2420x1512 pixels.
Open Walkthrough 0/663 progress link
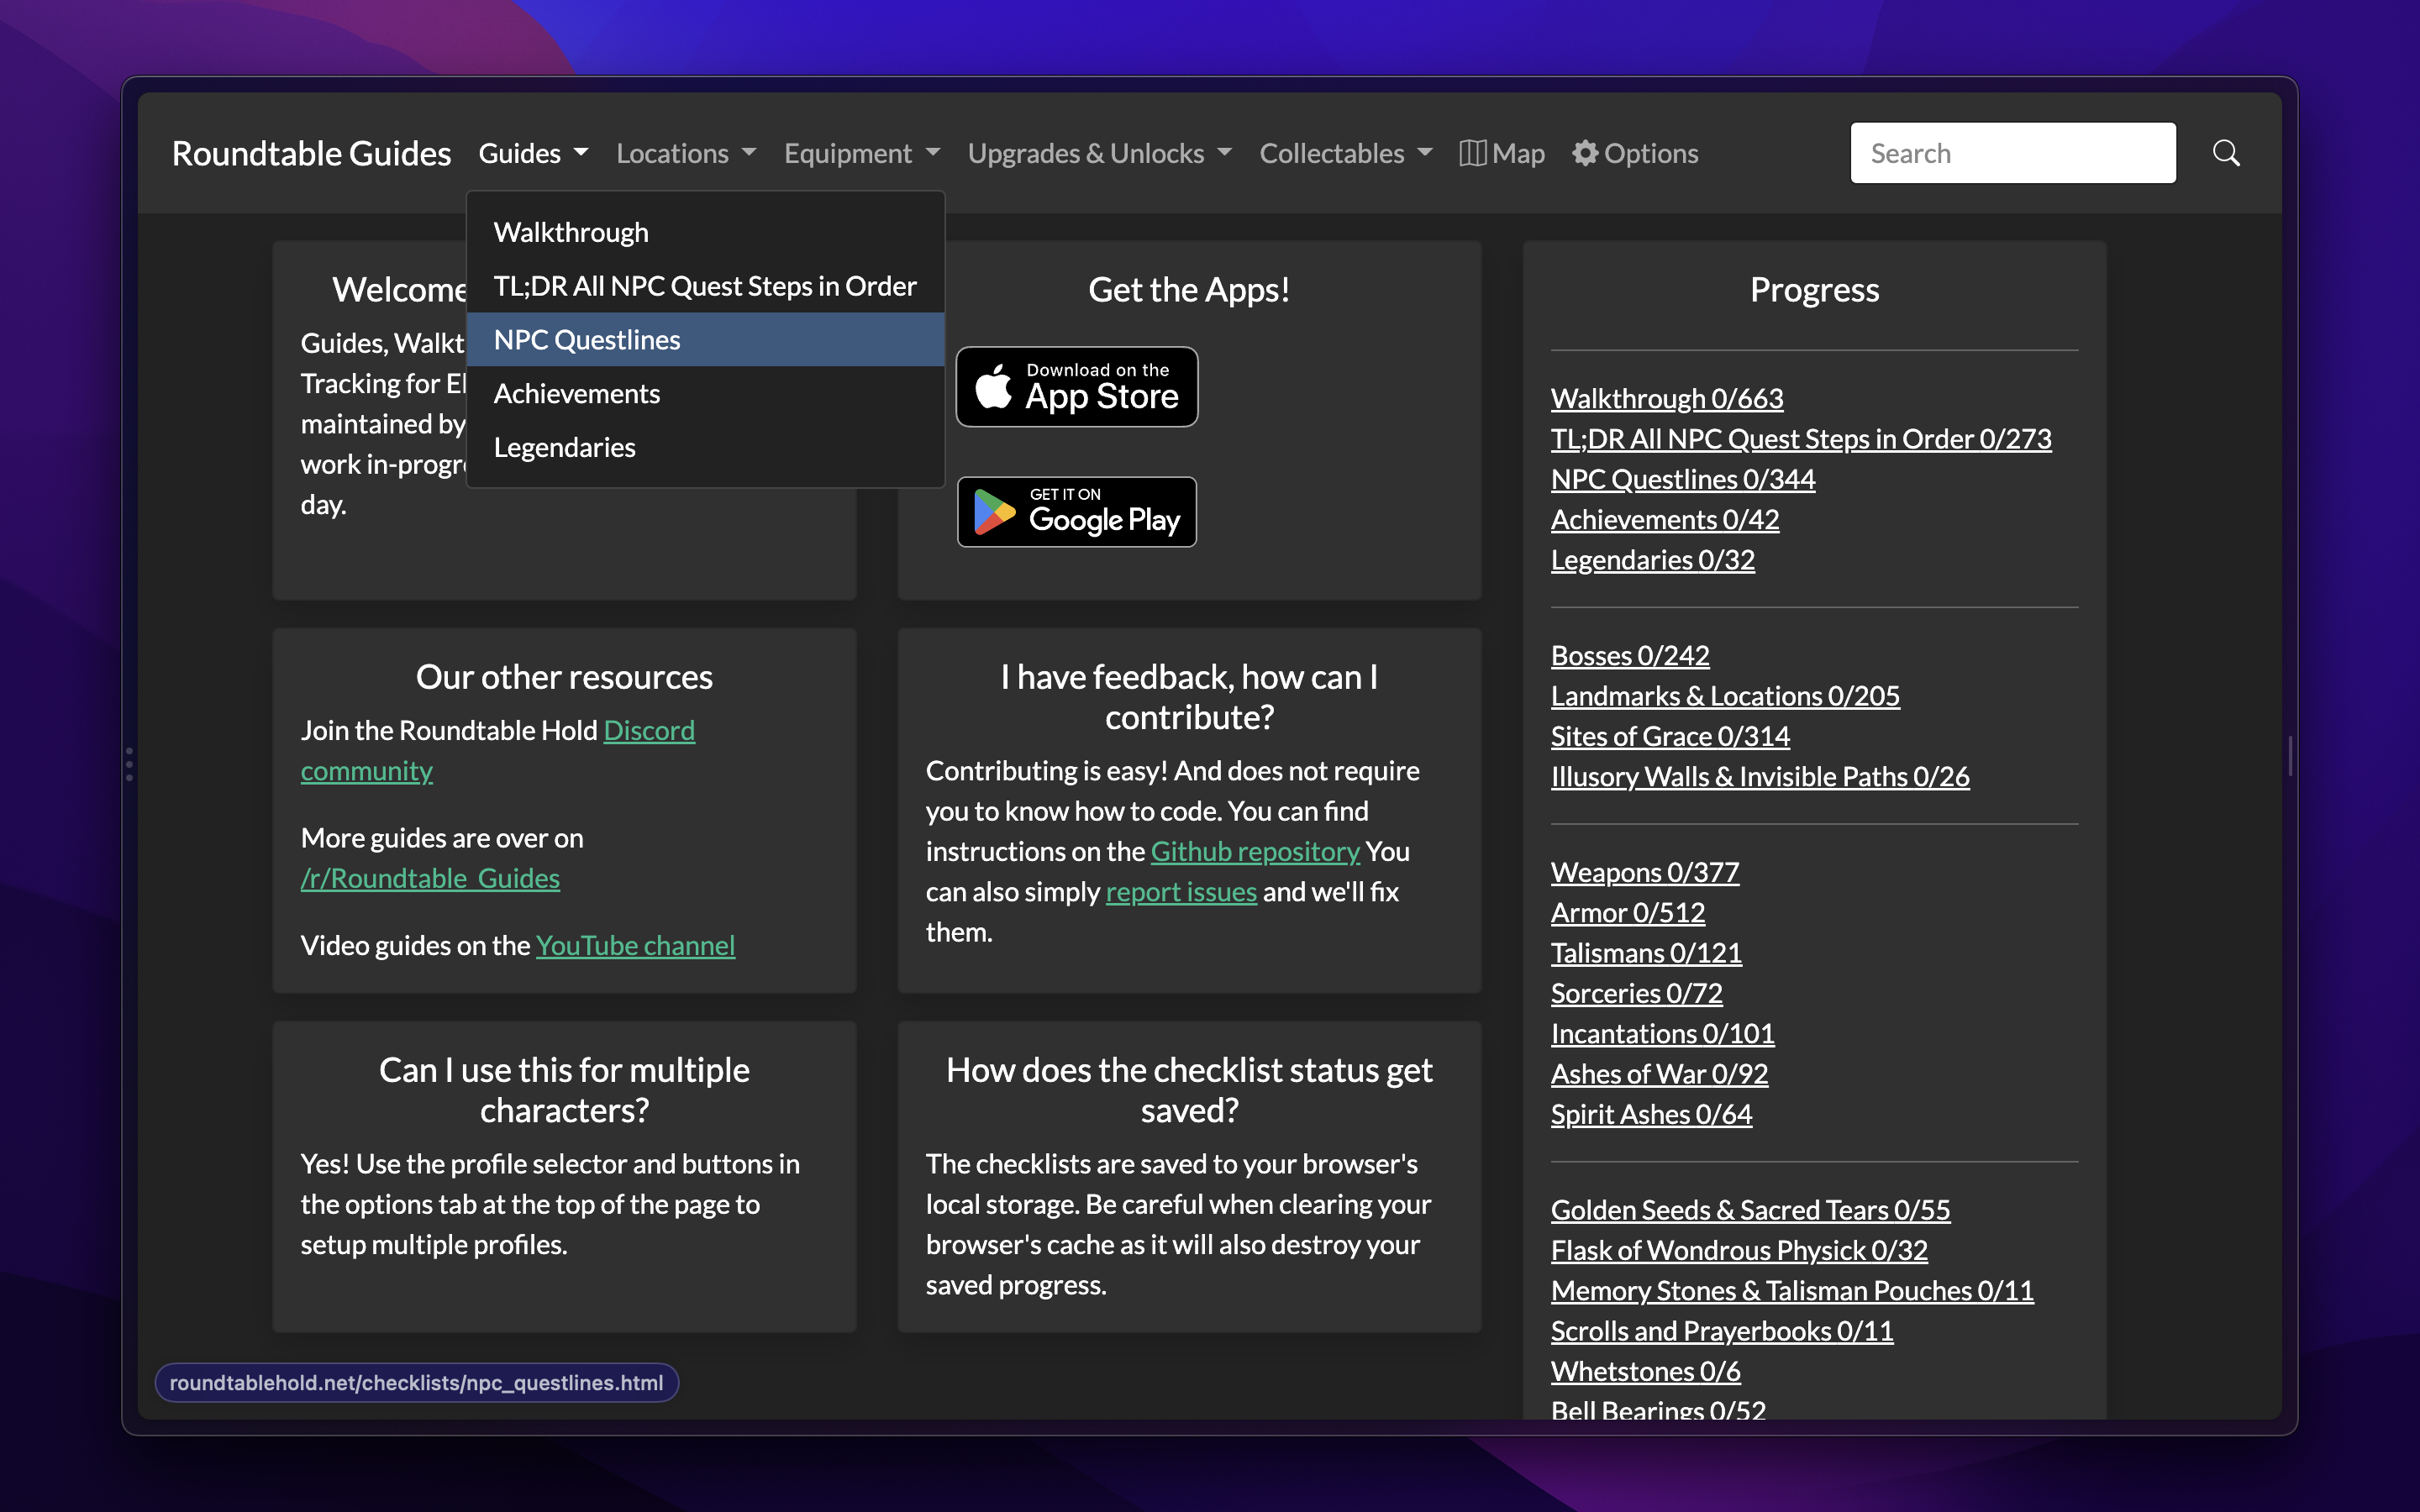(1667, 398)
